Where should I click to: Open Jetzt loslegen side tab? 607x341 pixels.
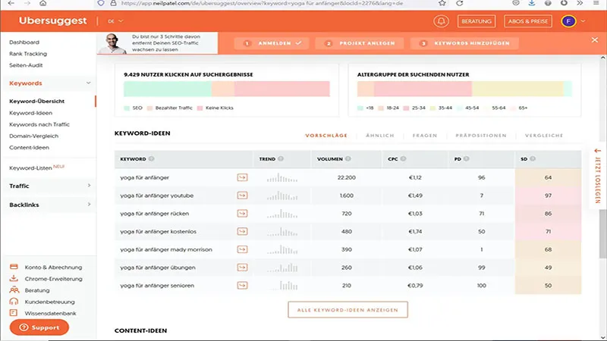[598, 177]
